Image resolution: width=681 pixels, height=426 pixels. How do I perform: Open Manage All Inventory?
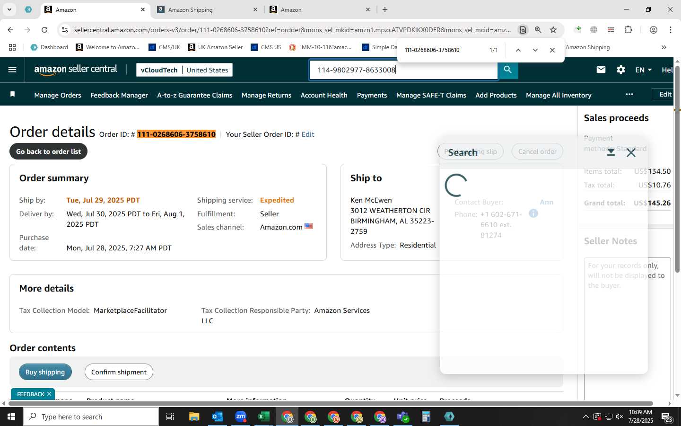click(559, 95)
